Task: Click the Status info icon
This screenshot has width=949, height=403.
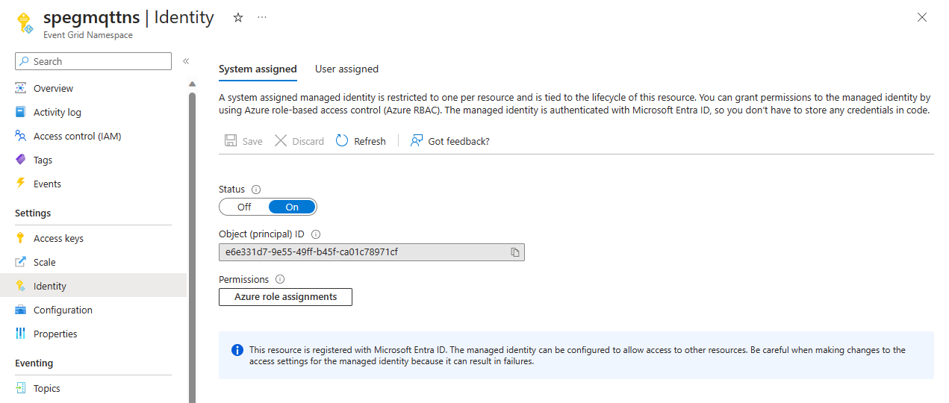Action: 256,190
